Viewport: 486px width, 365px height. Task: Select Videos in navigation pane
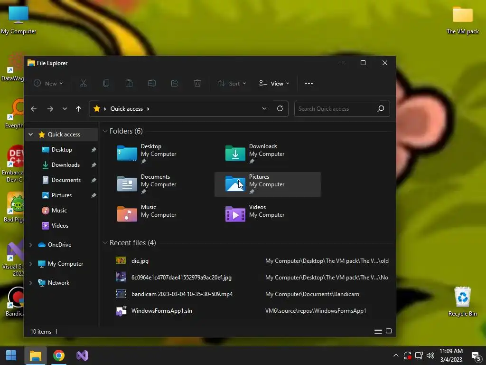[x=60, y=226]
